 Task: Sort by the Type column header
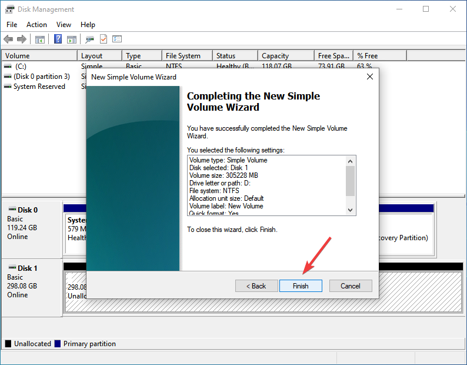[142, 56]
